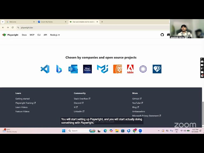
Task: Click the Zoom settings gear on sidebar
Action: (x=202, y=76)
